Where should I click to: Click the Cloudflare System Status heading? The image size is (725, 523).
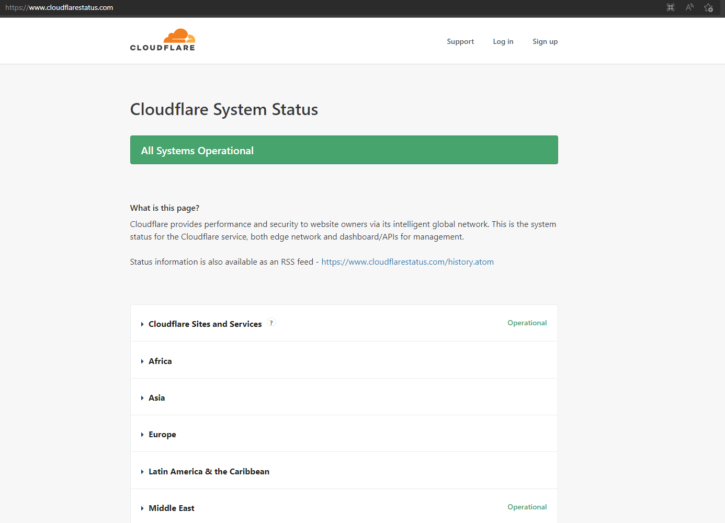pyautogui.click(x=224, y=109)
